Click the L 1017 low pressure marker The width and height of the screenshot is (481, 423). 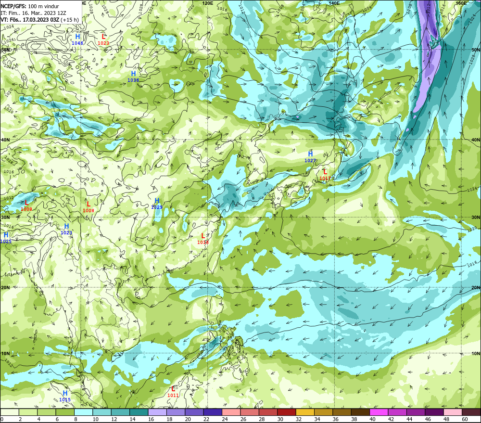[325, 175]
